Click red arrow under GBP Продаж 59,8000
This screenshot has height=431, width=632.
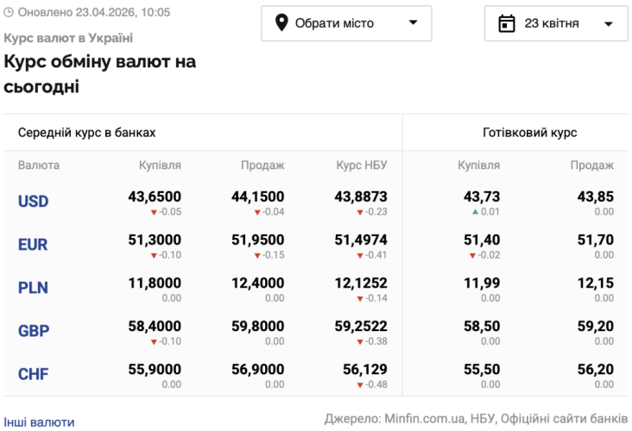point(257,341)
